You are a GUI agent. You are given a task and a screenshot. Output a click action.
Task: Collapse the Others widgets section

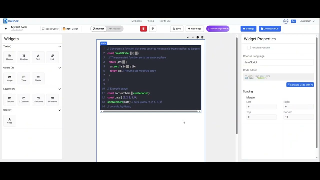[59, 68]
